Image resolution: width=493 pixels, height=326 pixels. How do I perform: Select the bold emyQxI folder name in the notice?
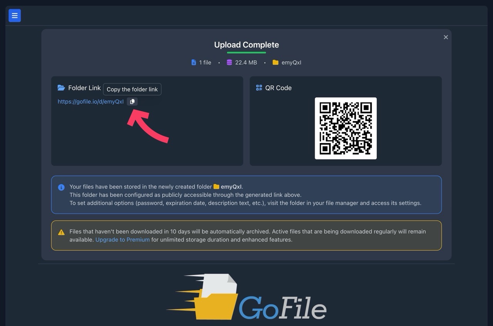[x=232, y=187]
